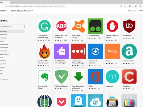Add page to favorites with star icon
The image size is (143, 107).
click(x=125, y=6)
